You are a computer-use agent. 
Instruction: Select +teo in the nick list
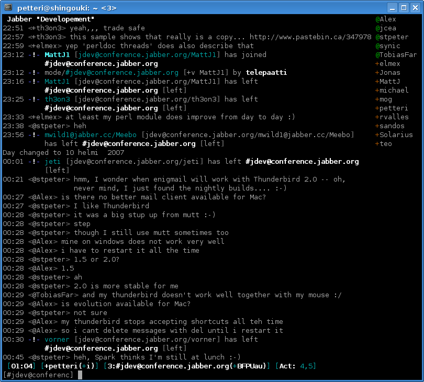coord(384,144)
